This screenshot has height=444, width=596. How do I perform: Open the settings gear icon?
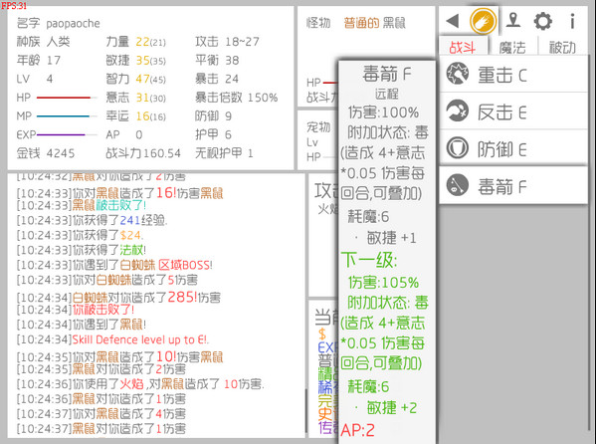tap(543, 21)
